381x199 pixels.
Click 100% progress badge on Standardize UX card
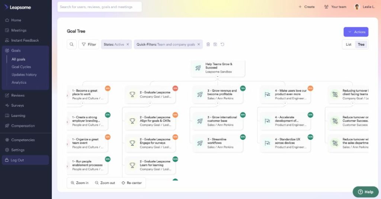click(x=310, y=137)
